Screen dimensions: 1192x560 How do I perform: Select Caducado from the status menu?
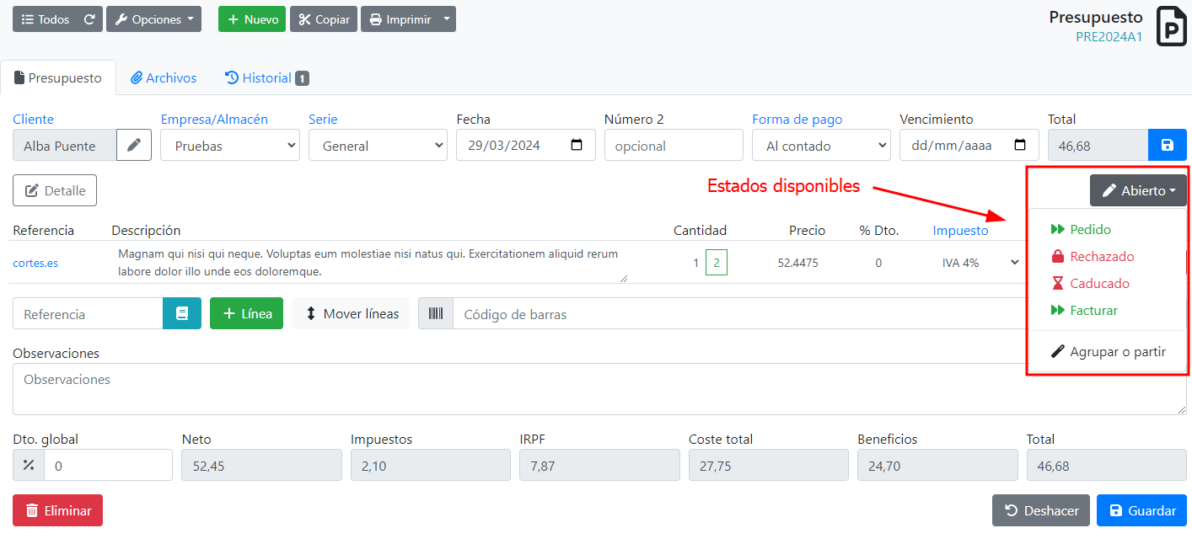1099,283
